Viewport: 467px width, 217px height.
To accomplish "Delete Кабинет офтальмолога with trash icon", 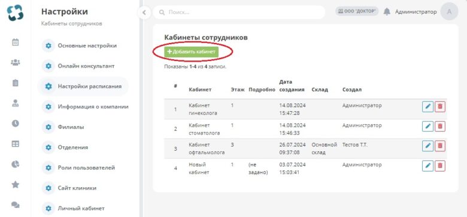I will coord(440,146).
